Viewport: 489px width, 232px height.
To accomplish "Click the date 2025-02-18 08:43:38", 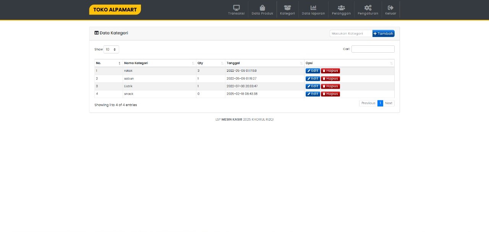I will pyautogui.click(x=242, y=94).
